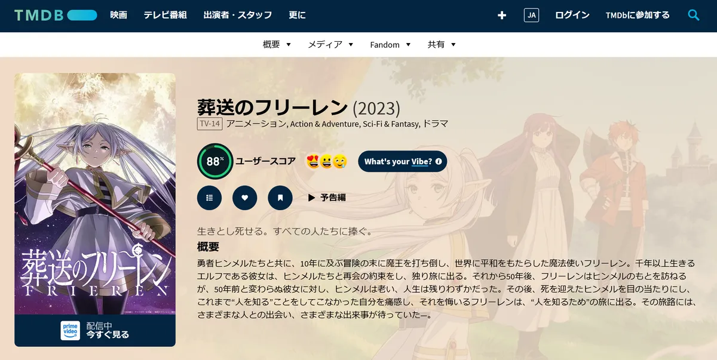This screenshot has width=717, height=360.
Task: Open the Action & Adventure genre link
Action: tap(324, 124)
